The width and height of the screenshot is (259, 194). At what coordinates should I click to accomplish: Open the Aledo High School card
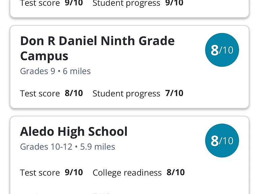tap(129, 155)
